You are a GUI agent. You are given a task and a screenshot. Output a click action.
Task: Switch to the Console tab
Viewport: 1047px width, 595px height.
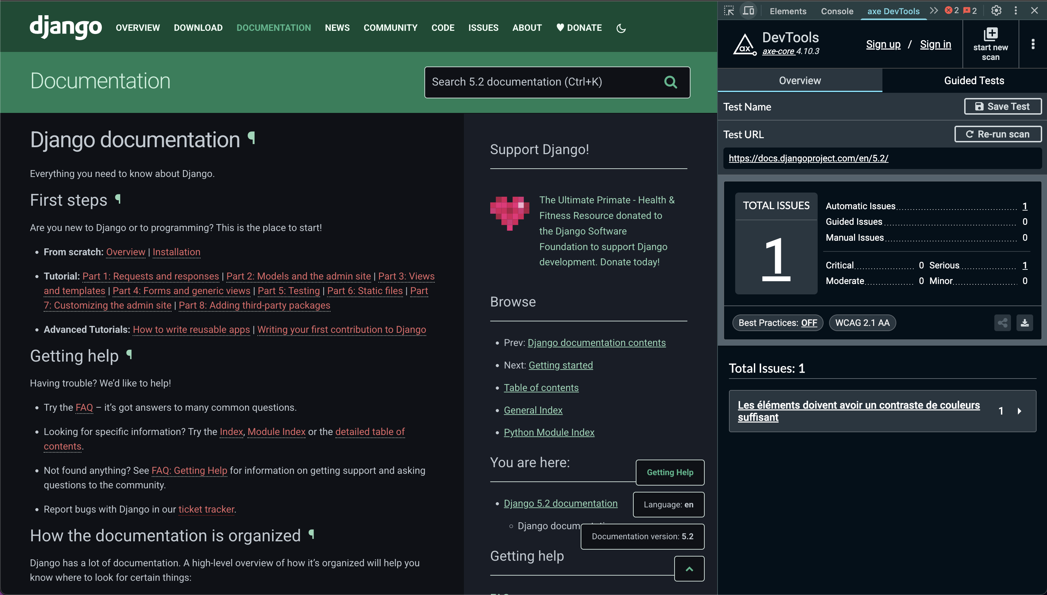point(837,11)
